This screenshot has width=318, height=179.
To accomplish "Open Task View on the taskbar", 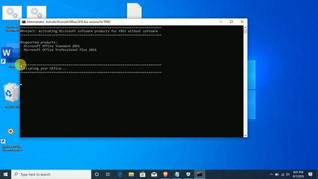I will pyautogui.click(x=108, y=175).
